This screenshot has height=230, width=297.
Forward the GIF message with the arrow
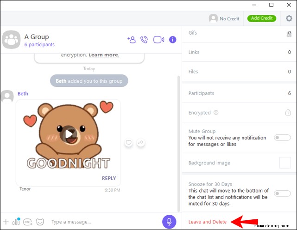[x=140, y=142]
